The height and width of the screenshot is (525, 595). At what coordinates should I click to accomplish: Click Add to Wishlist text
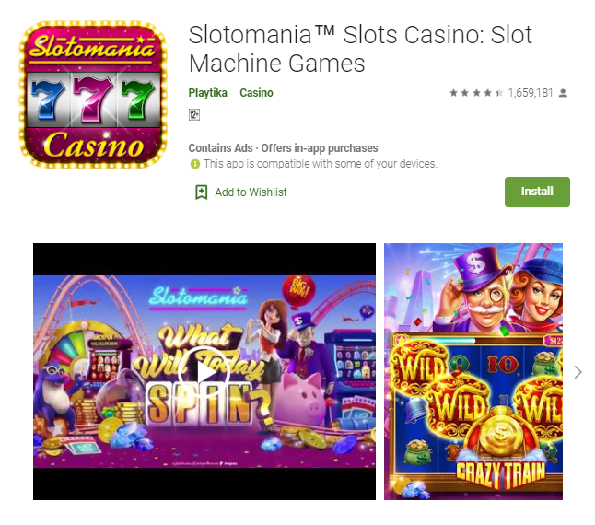click(251, 192)
